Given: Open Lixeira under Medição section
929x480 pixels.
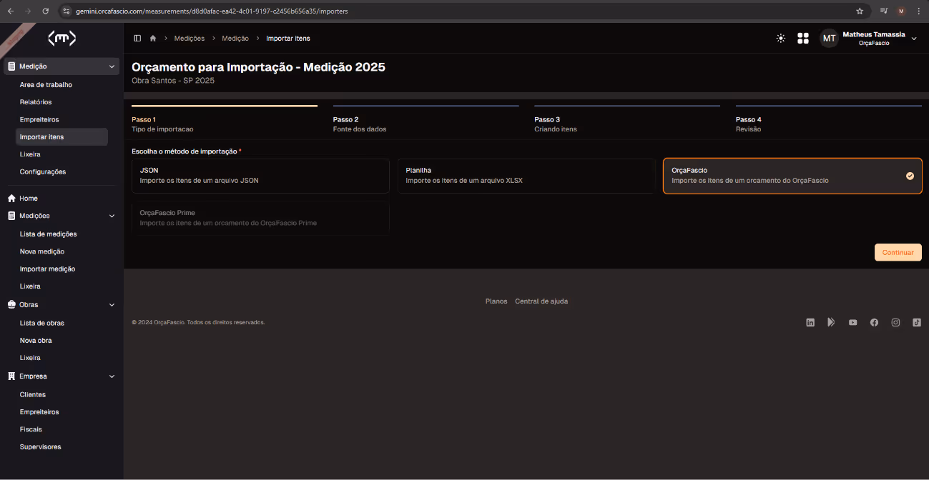Looking at the screenshot, I should pos(30,154).
